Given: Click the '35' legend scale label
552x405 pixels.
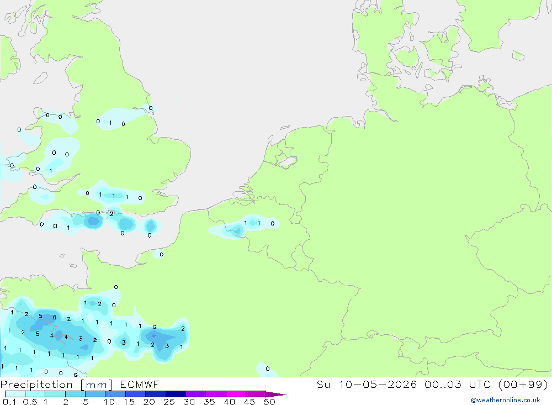Looking at the screenshot, I should pos(209,402).
